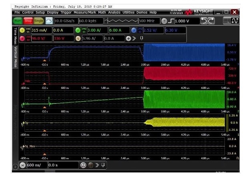
Task: Toggle channel 2 green button
Action: pyautogui.click(x=78, y=30)
